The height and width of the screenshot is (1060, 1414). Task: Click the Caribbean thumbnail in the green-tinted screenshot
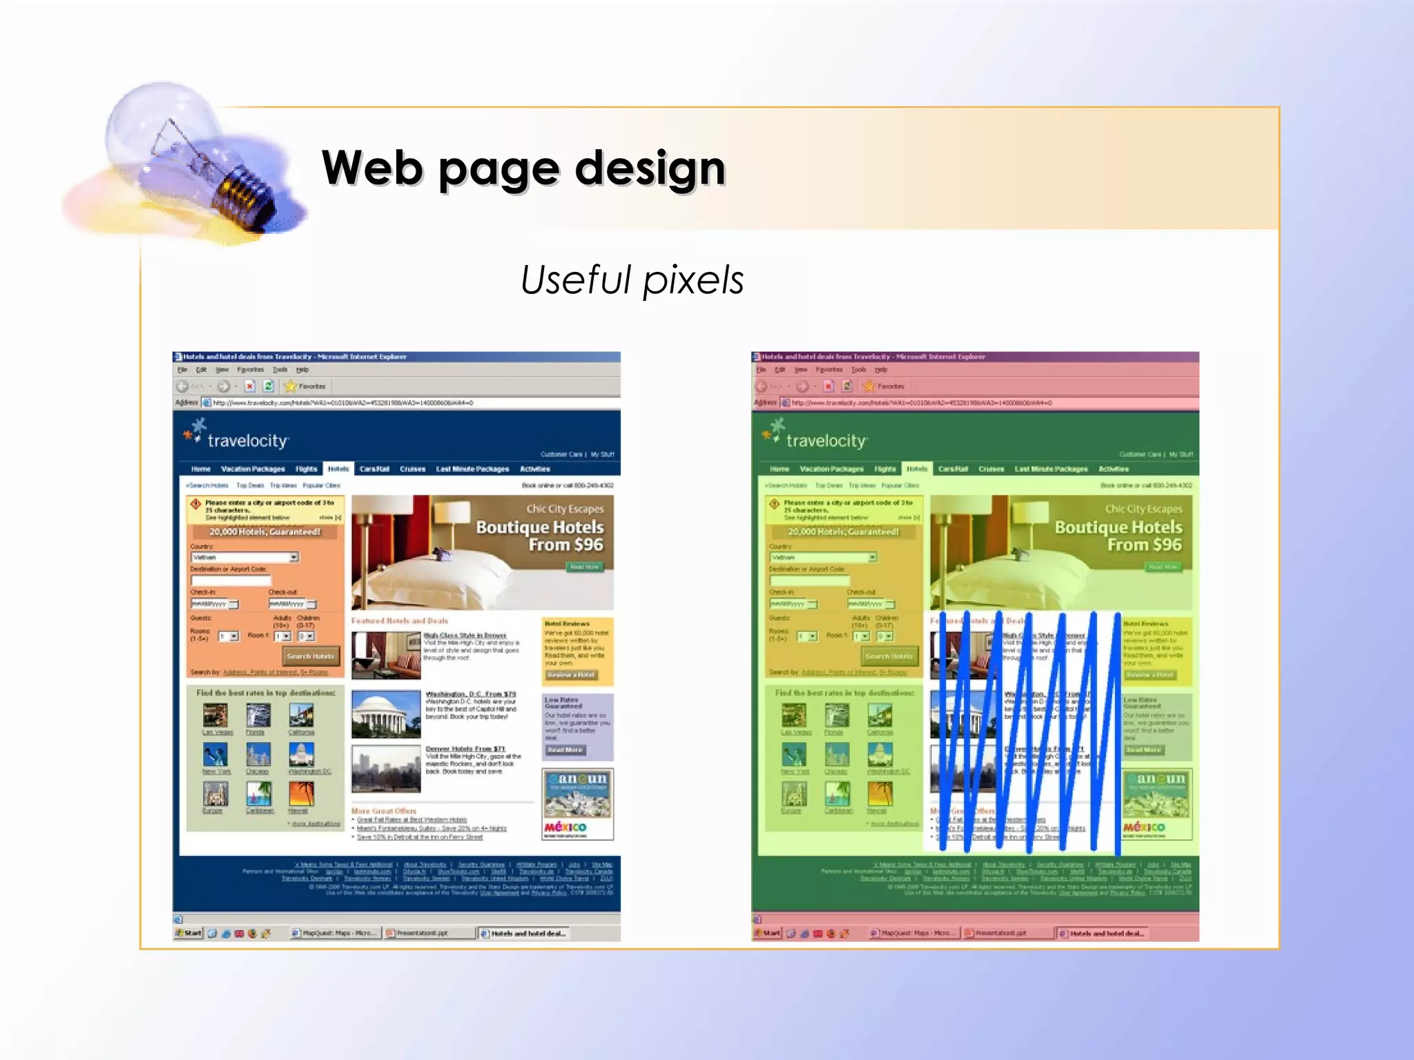[x=837, y=794]
